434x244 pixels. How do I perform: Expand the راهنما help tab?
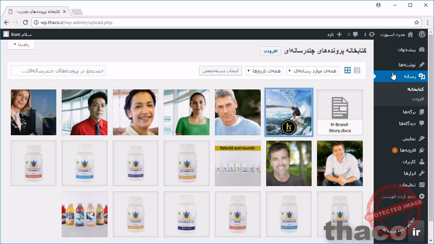coord(21,45)
